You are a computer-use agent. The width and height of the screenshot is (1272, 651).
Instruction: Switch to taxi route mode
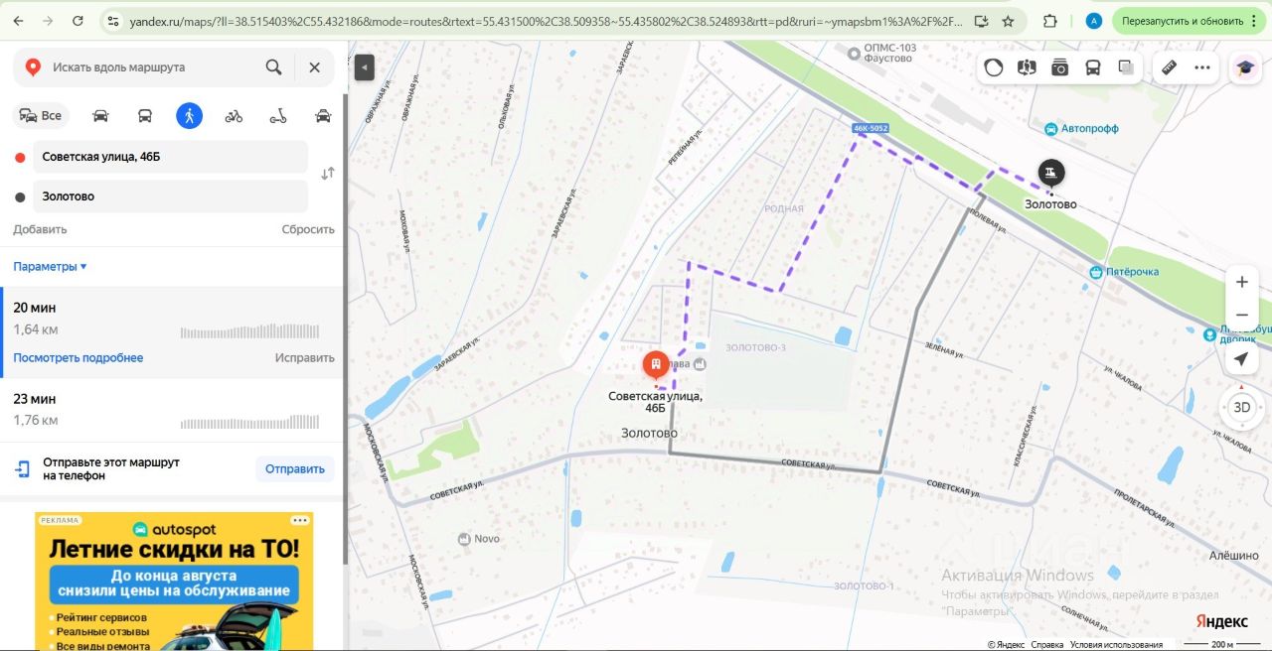[x=323, y=116]
